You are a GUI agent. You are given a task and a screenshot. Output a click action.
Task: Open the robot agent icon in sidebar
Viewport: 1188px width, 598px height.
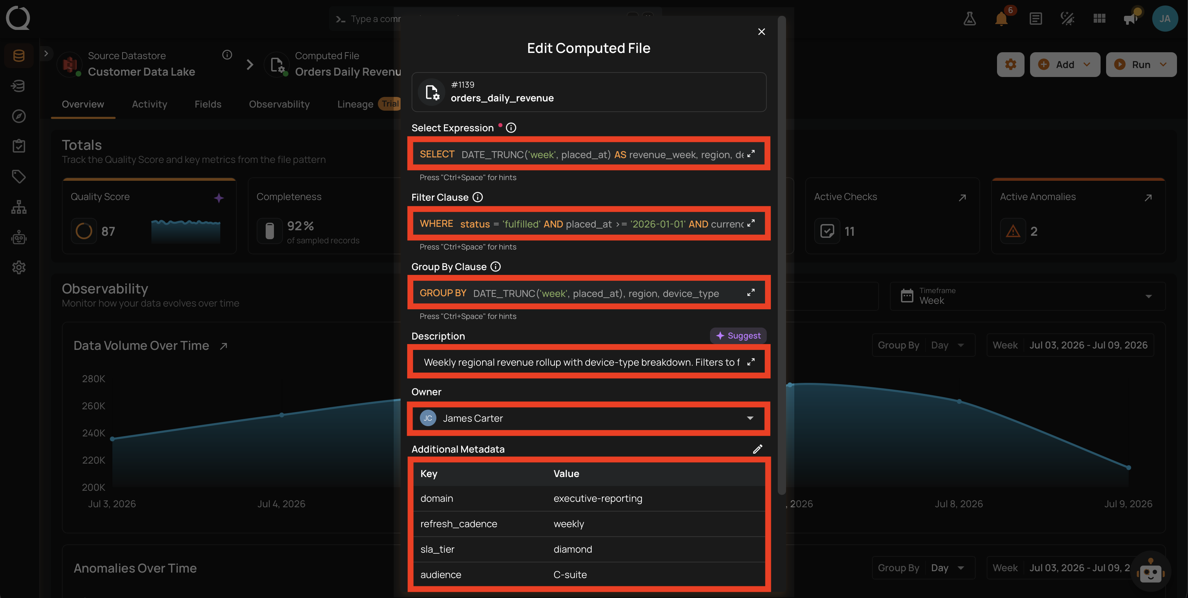coord(19,237)
